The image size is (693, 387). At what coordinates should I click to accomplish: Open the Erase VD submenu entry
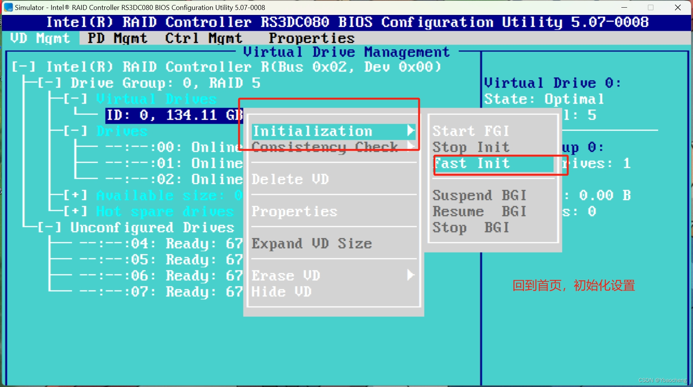pyautogui.click(x=333, y=276)
